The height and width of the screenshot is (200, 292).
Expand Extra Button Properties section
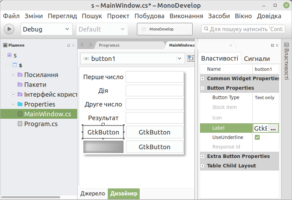(203, 156)
